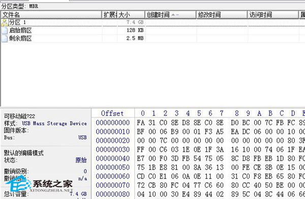Click the Offset header in hex view

tap(112, 113)
